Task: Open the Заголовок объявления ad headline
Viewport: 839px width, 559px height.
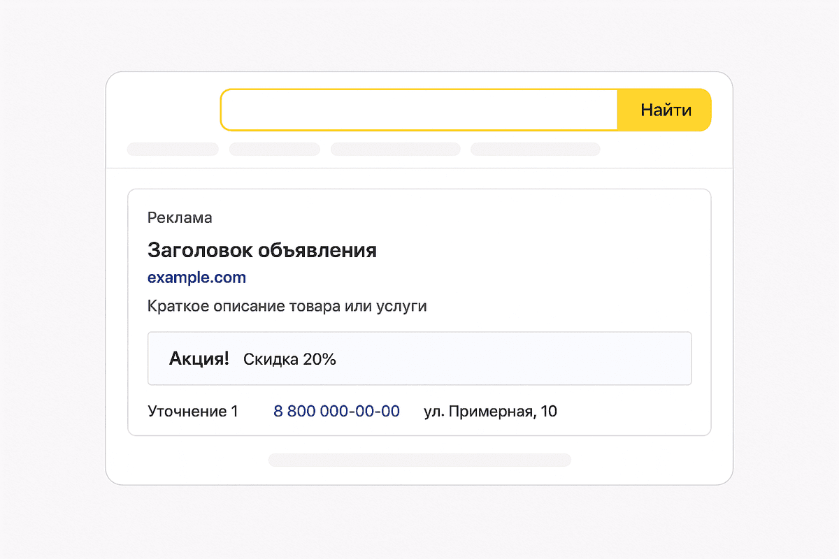Action: tap(261, 249)
